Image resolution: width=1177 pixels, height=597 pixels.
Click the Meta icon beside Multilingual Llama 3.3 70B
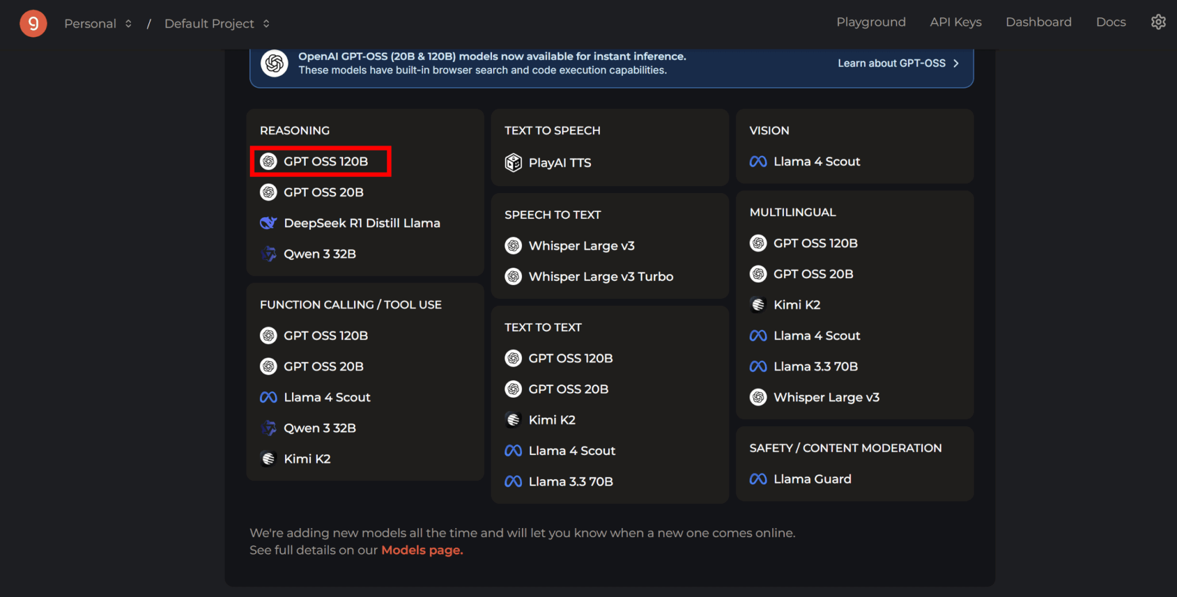(x=758, y=366)
